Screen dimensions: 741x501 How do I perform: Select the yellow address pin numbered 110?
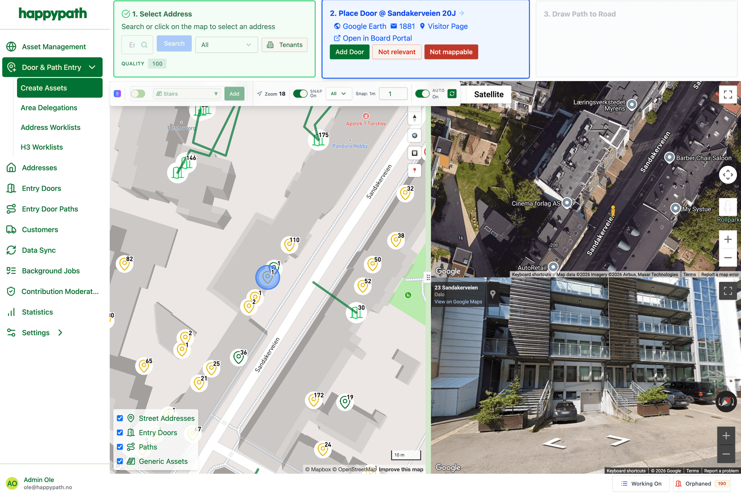(289, 245)
